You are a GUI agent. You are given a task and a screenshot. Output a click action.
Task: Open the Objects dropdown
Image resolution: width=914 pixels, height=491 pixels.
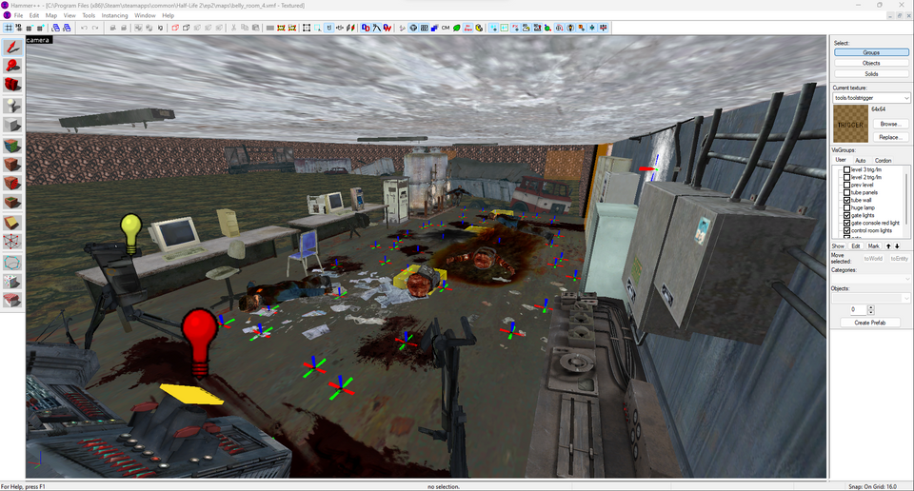coord(871,298)
